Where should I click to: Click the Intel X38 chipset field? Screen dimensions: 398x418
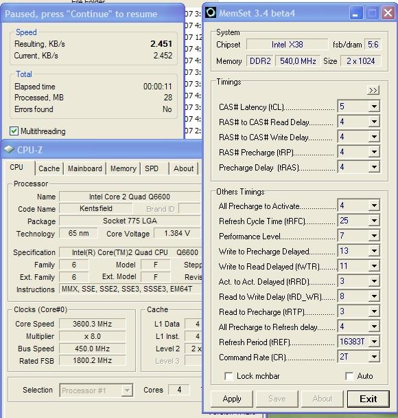pyautogui.click(x=287, y=44)
